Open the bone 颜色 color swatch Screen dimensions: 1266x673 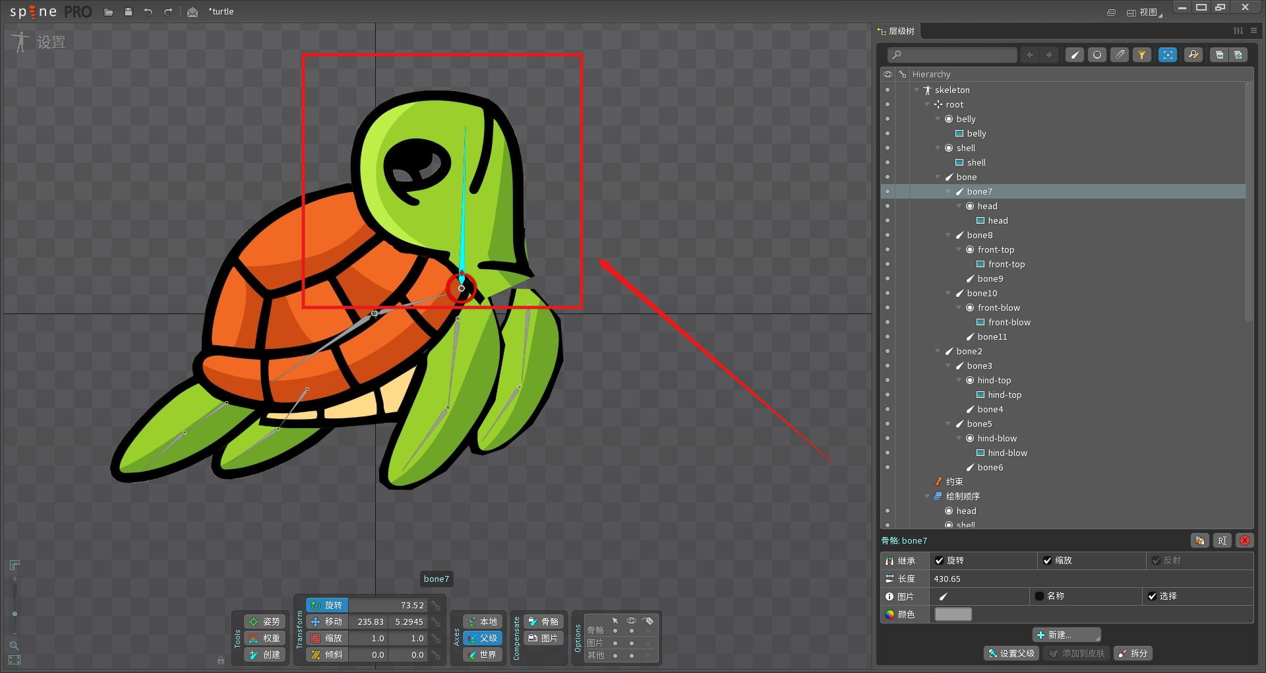tap(953, 614)
